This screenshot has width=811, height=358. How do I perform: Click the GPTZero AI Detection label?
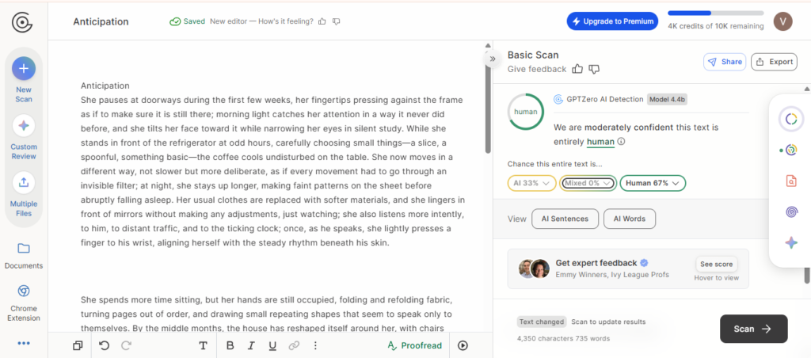[603, 99]
